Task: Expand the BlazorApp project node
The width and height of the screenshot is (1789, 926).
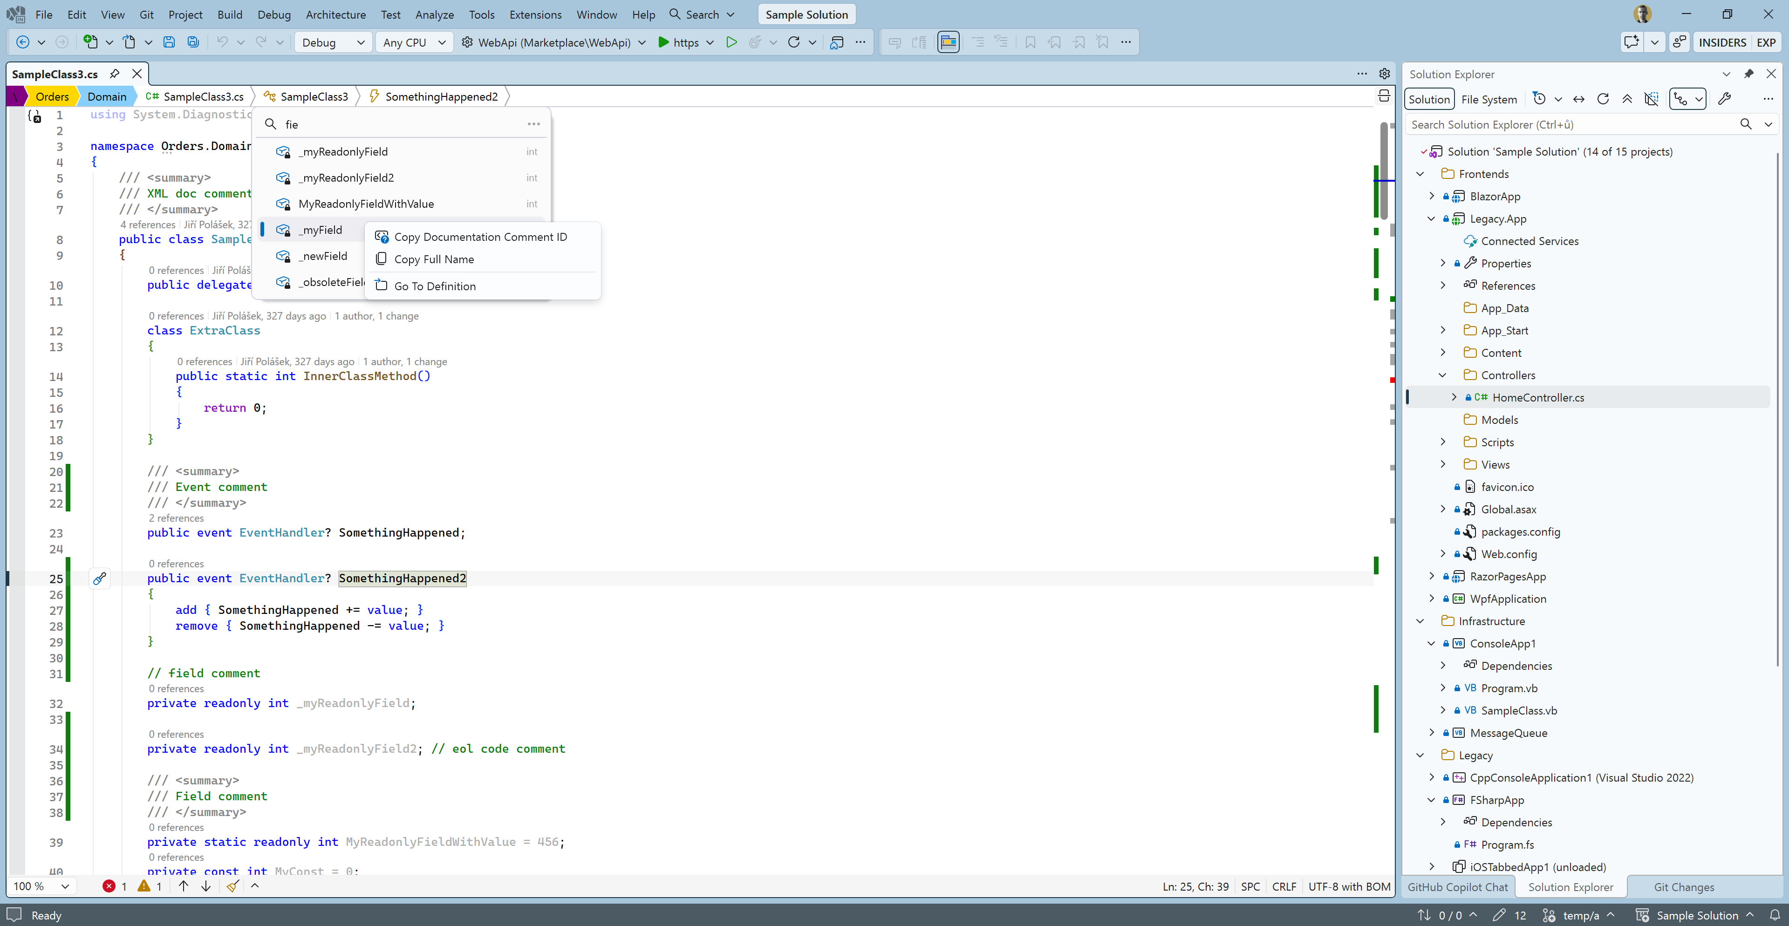Action: tap(1431, 197)
